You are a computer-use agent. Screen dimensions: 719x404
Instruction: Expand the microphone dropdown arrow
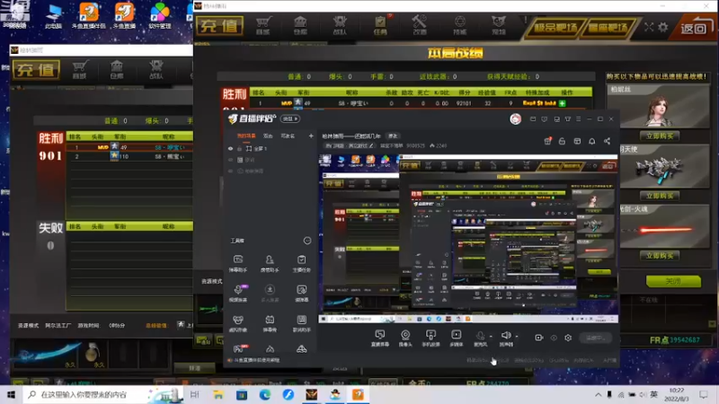(x=491, y=337)
